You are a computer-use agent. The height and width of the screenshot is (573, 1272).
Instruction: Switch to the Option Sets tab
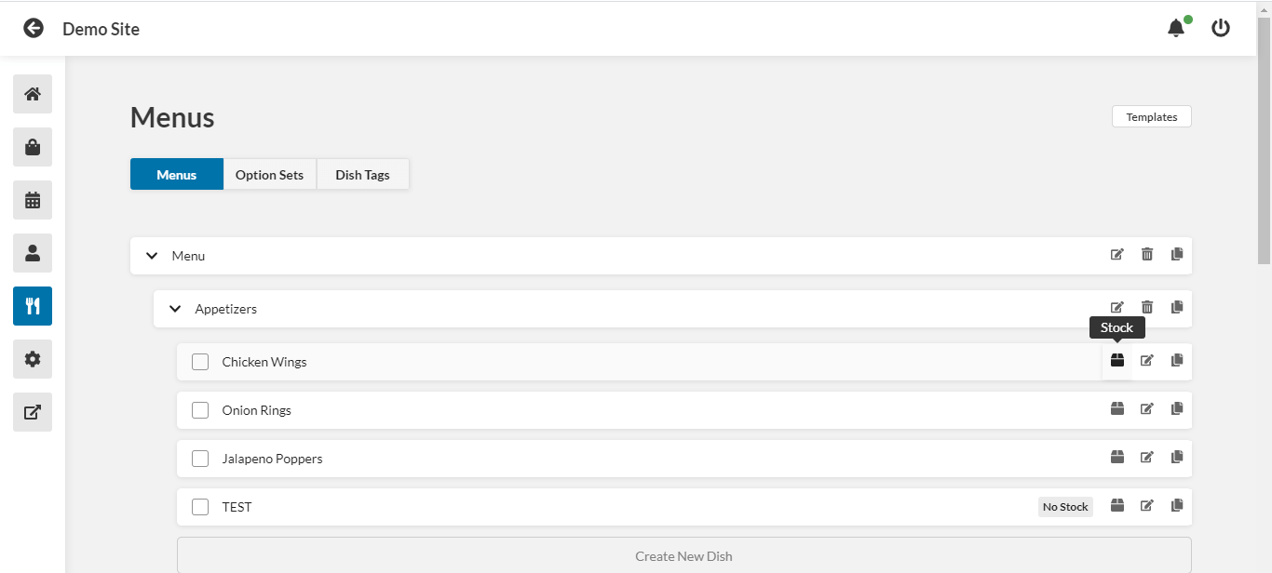(x=270, y=174)
